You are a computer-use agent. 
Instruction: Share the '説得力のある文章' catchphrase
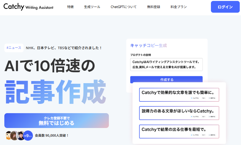195,117
